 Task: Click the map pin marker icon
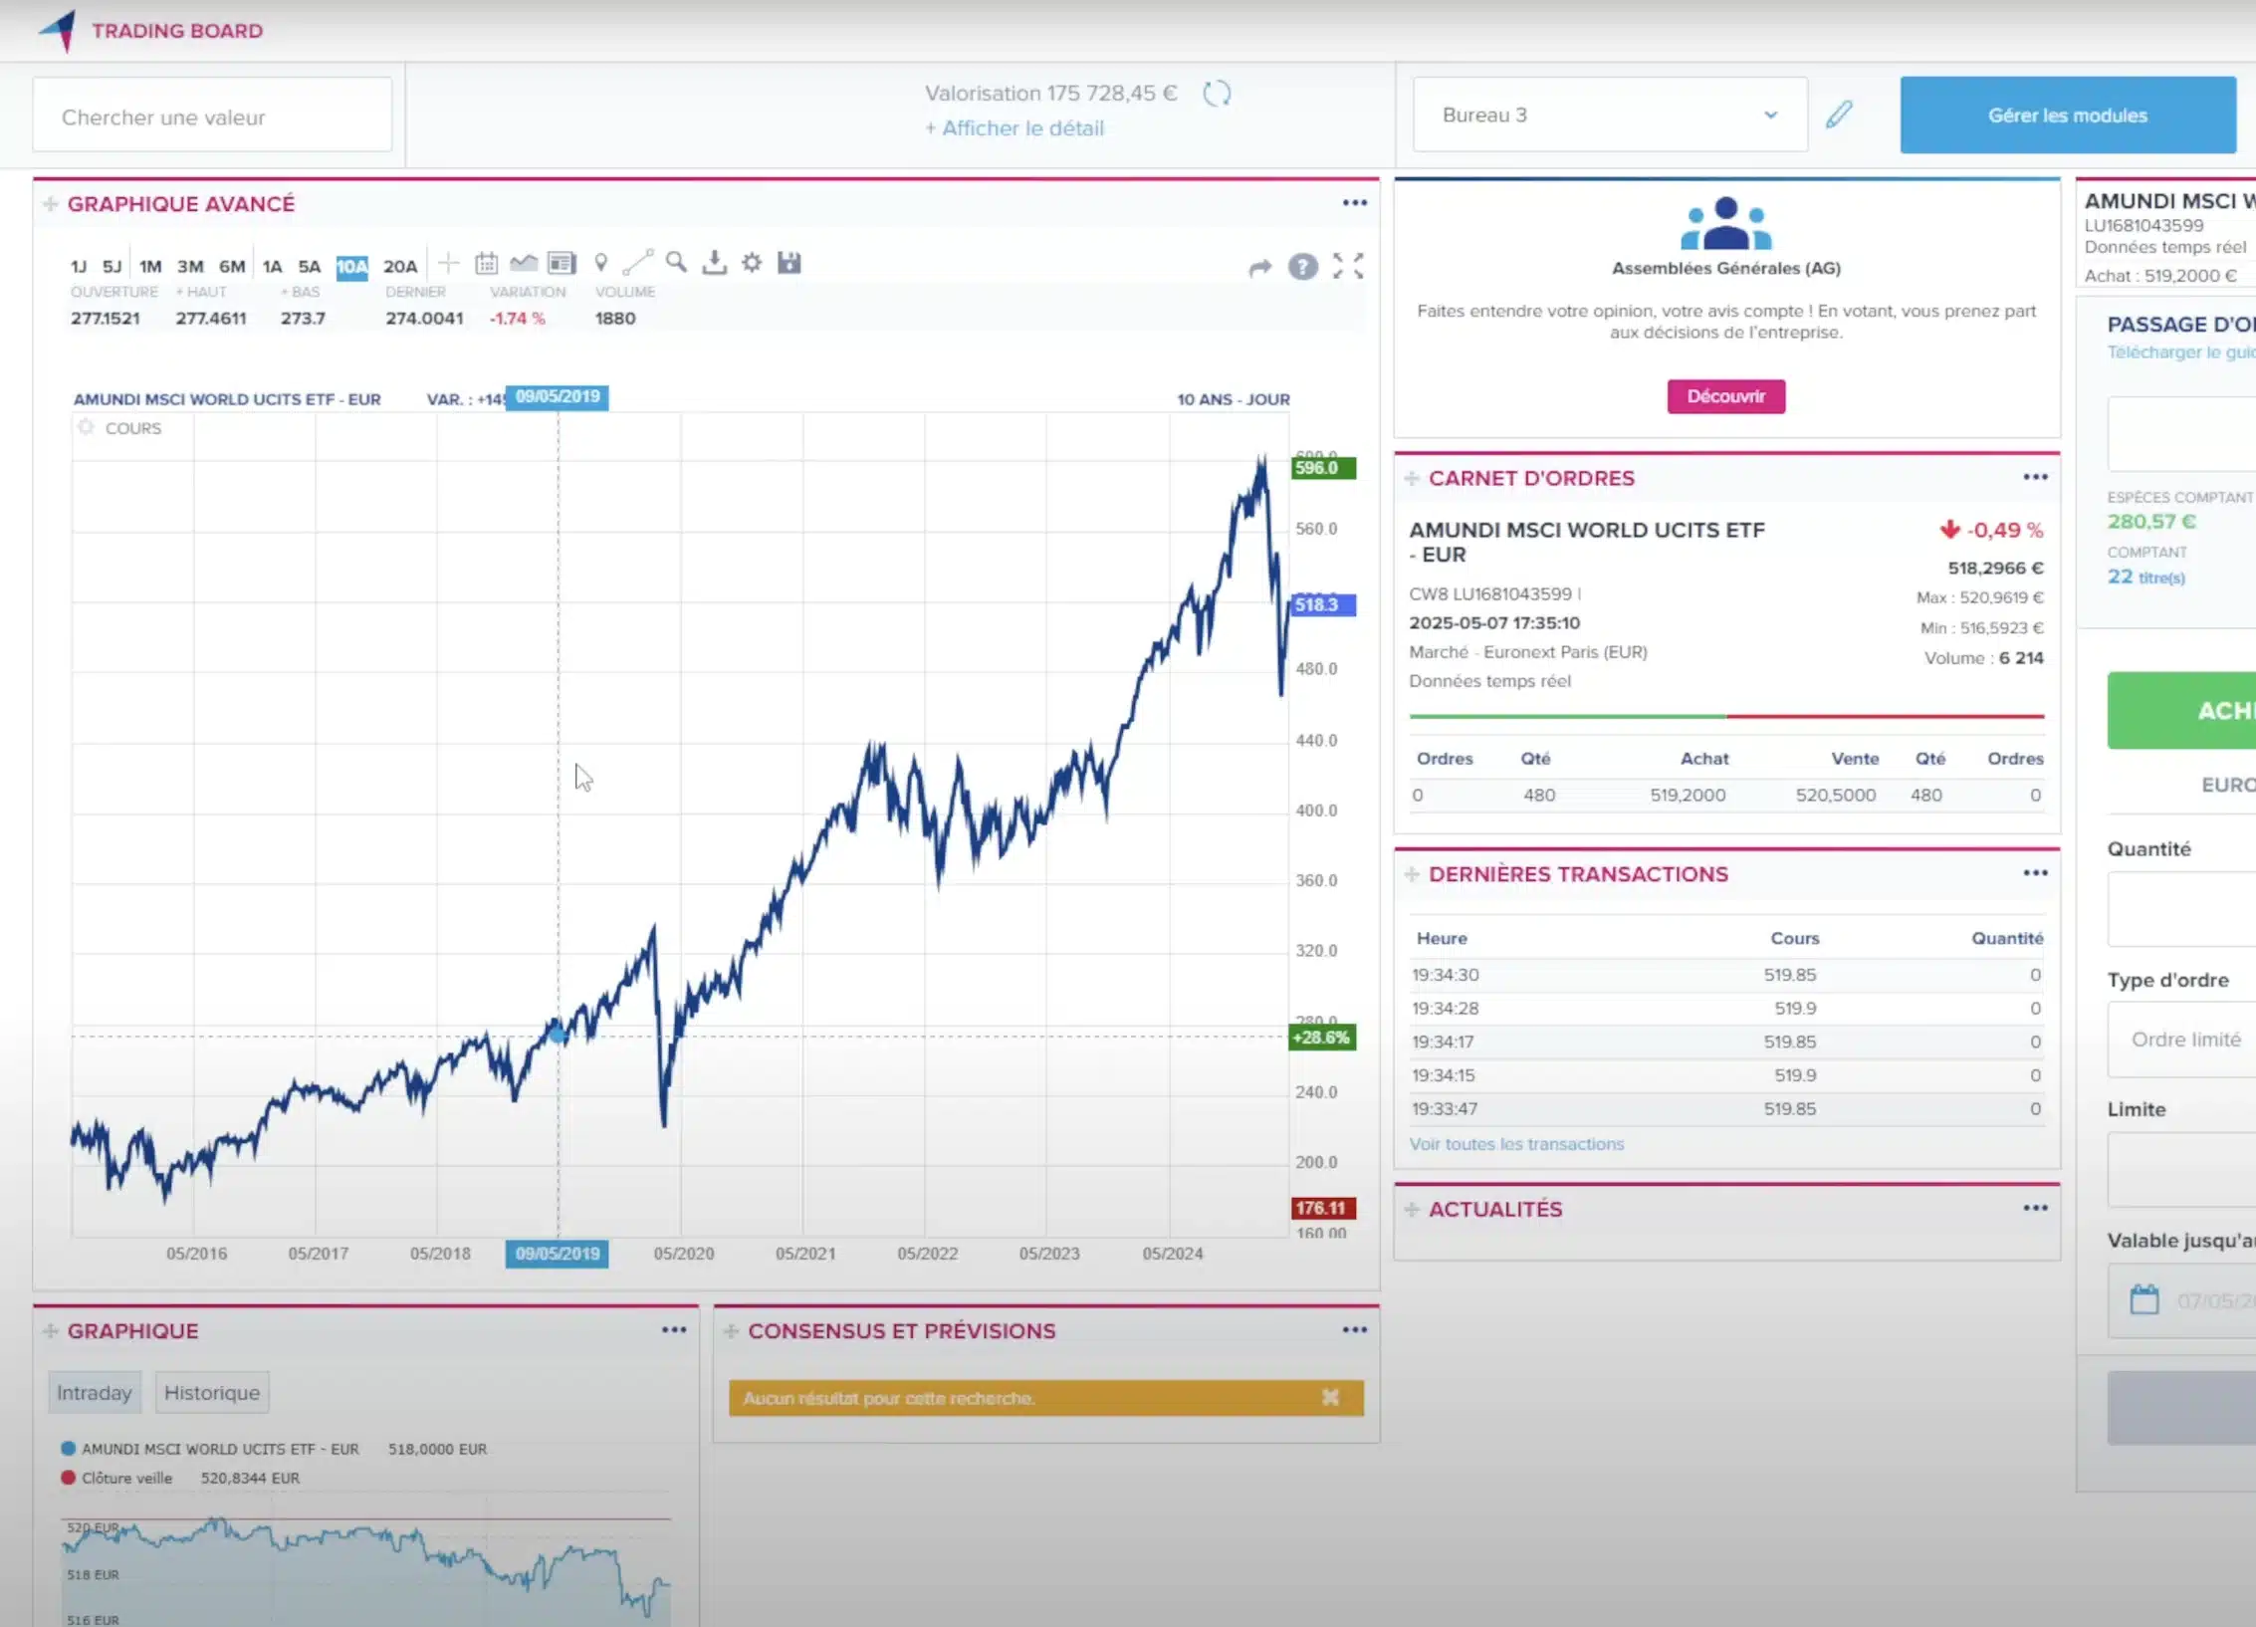click(x=600, y=264)
